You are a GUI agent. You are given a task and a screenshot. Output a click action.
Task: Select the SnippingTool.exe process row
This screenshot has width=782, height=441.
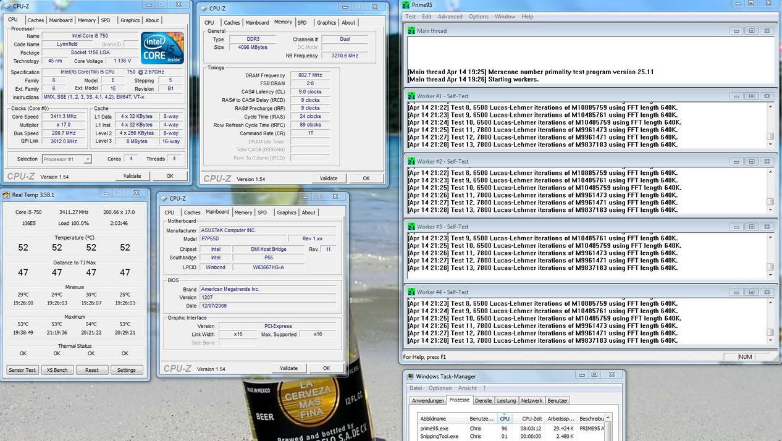point(511,436)
